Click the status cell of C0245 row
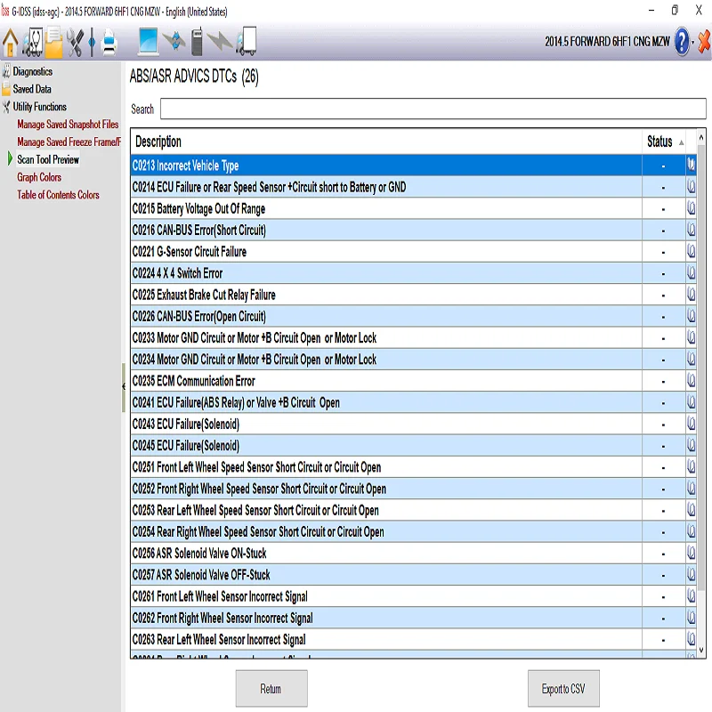This screenshot has width=712, height=712. pyautogui.click(x=663, y=446)
